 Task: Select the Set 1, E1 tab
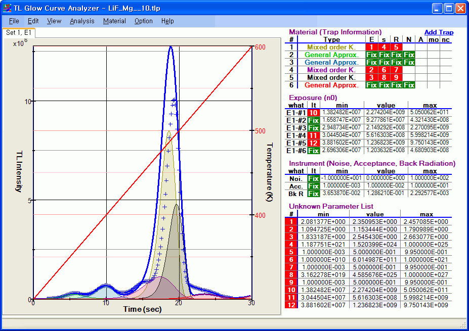(19, 33)
